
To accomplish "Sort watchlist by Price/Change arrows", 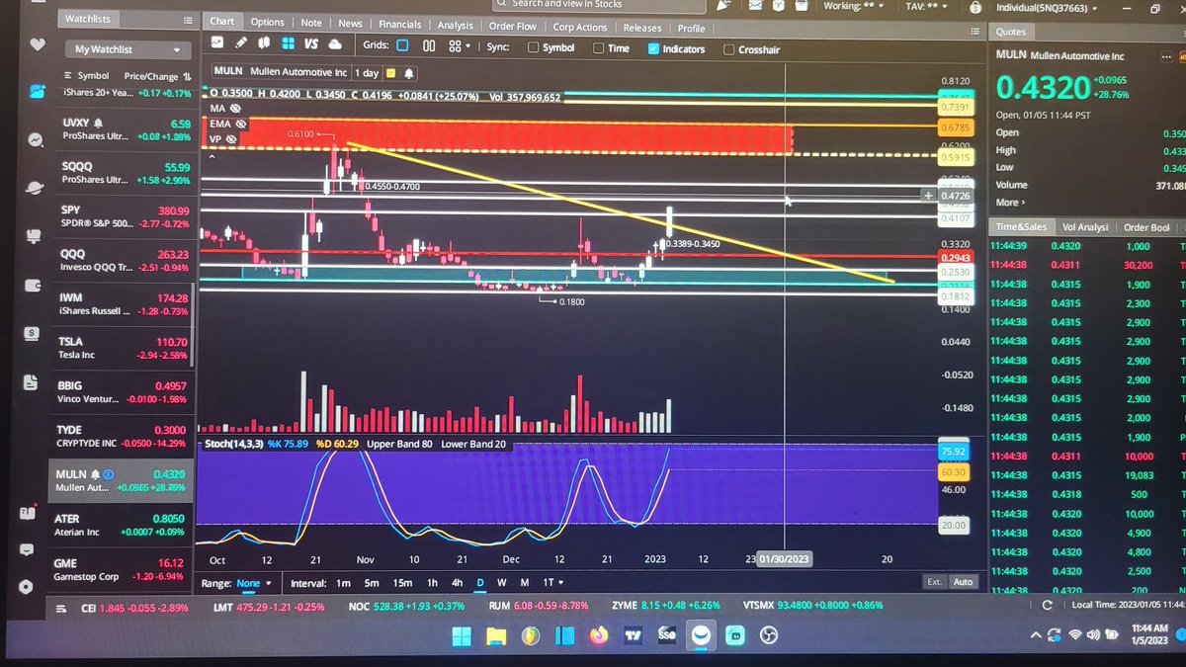I will [x=187, y=76].
